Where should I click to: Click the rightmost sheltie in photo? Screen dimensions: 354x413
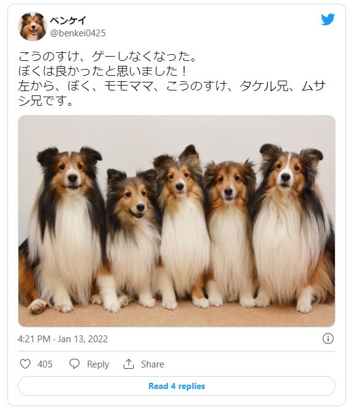[292, 228]
